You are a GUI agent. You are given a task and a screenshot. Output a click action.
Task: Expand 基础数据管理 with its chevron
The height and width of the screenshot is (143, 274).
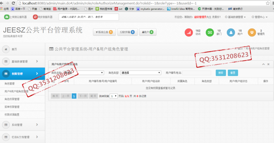click(37, 61)
